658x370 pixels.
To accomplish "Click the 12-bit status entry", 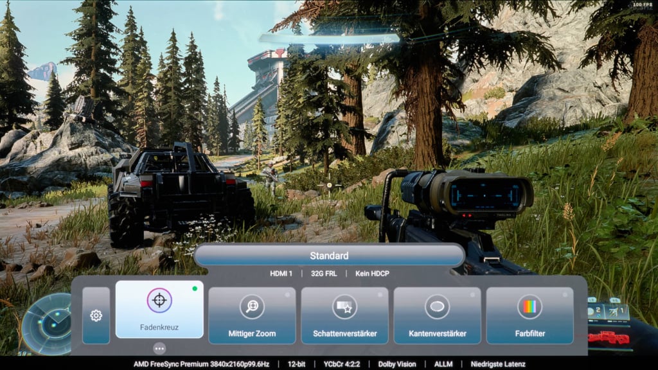I will [x=296, y=364].
